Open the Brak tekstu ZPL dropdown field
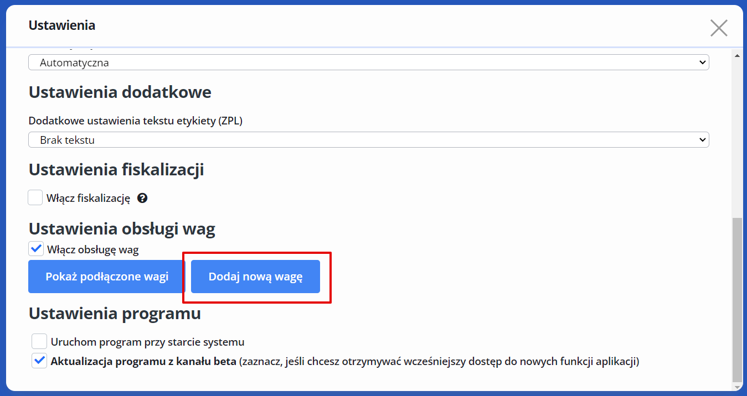 (369, 140)
